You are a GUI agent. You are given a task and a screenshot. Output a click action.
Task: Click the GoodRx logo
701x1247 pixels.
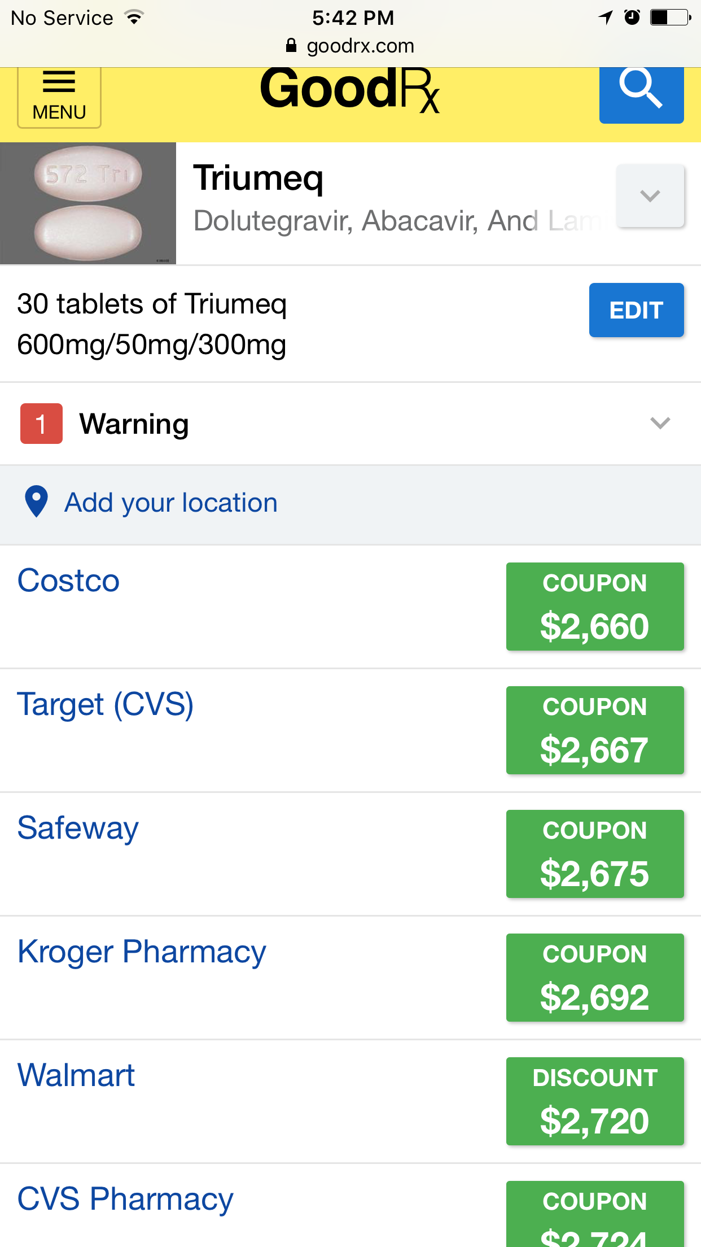pos(349,89)
